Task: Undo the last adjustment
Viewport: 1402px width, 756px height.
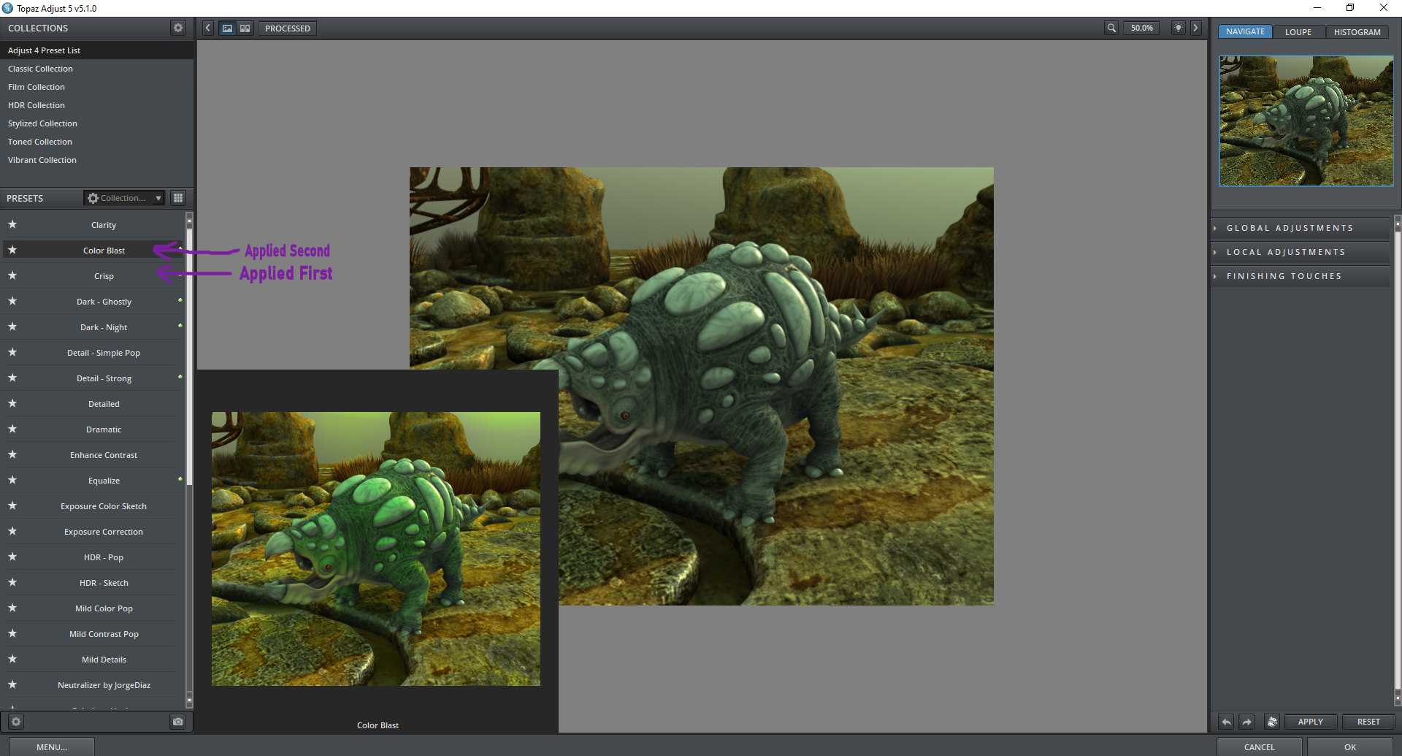Action: pyautogui.click(x=1227, y=722)
